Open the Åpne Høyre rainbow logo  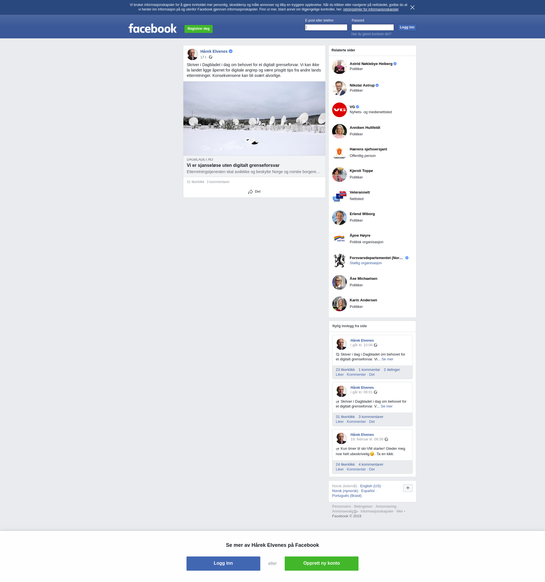tap(339, 239)
